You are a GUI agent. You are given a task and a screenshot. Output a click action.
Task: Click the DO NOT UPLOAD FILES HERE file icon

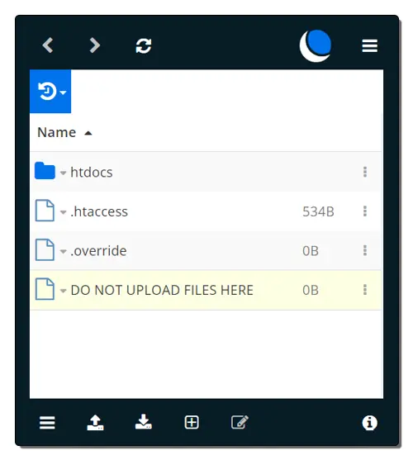click(45, 289)
